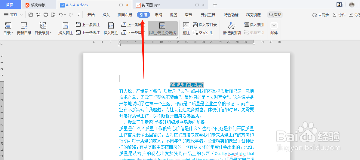Viewport: 360px width, 160px height.
Task: Switch to the 插入 (Insert) ribbon tab
Action: [x=106, y=15]
